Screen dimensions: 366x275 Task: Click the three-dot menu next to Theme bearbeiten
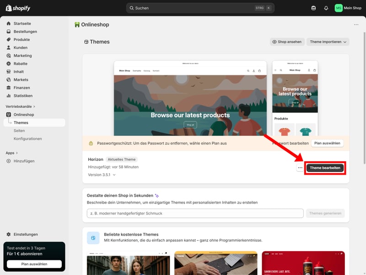click(300, 168)
